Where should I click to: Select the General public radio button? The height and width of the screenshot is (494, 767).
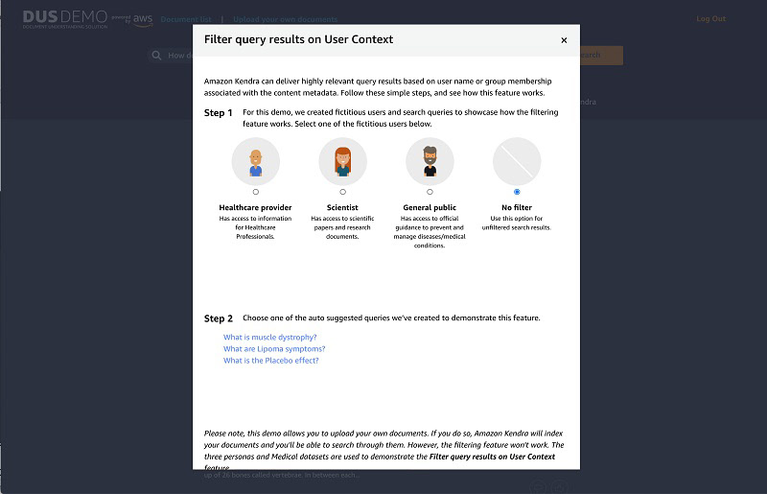pos(430,192)
